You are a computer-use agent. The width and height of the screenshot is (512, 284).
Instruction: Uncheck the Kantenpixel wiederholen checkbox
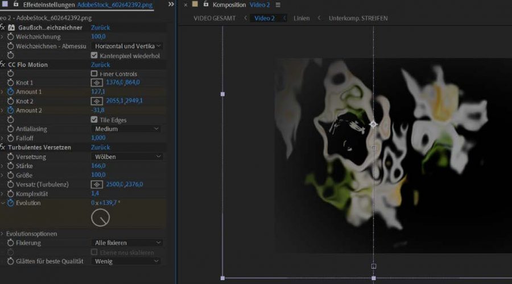(x=94, y=56)
